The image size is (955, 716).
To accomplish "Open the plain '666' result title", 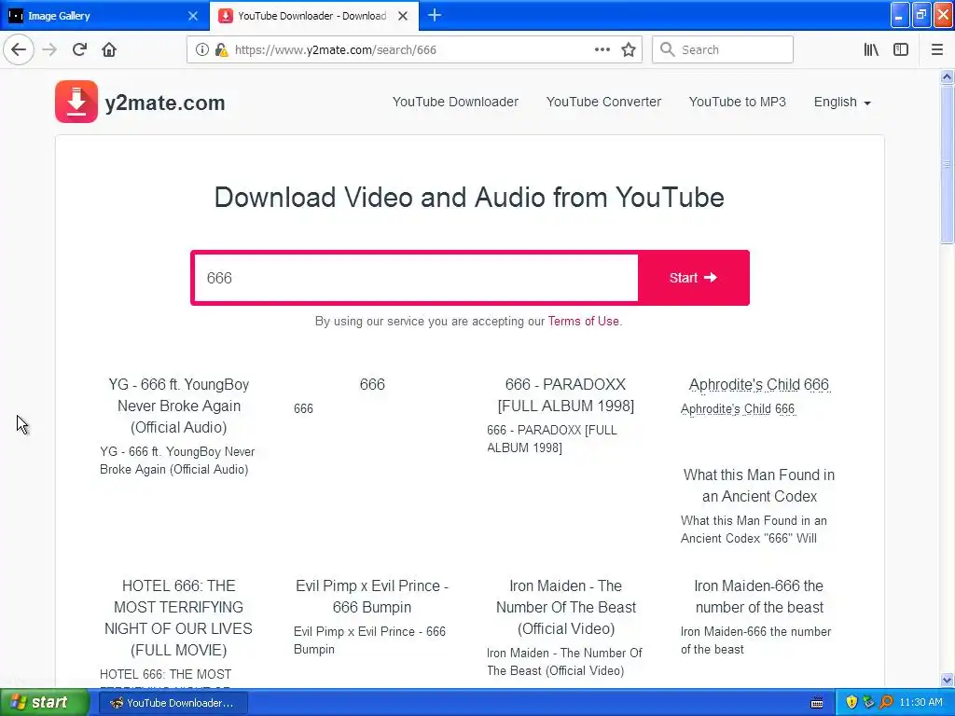I will click(x=372, y=384).
